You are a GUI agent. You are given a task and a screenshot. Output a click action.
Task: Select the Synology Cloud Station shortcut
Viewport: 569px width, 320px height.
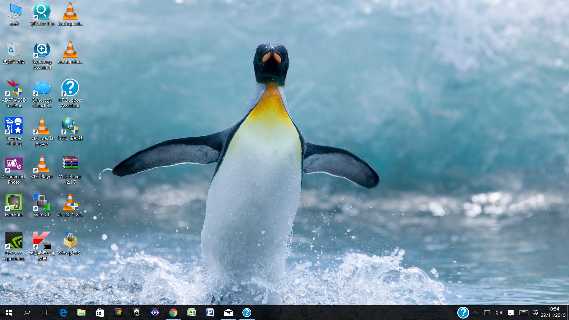point(42,94)
